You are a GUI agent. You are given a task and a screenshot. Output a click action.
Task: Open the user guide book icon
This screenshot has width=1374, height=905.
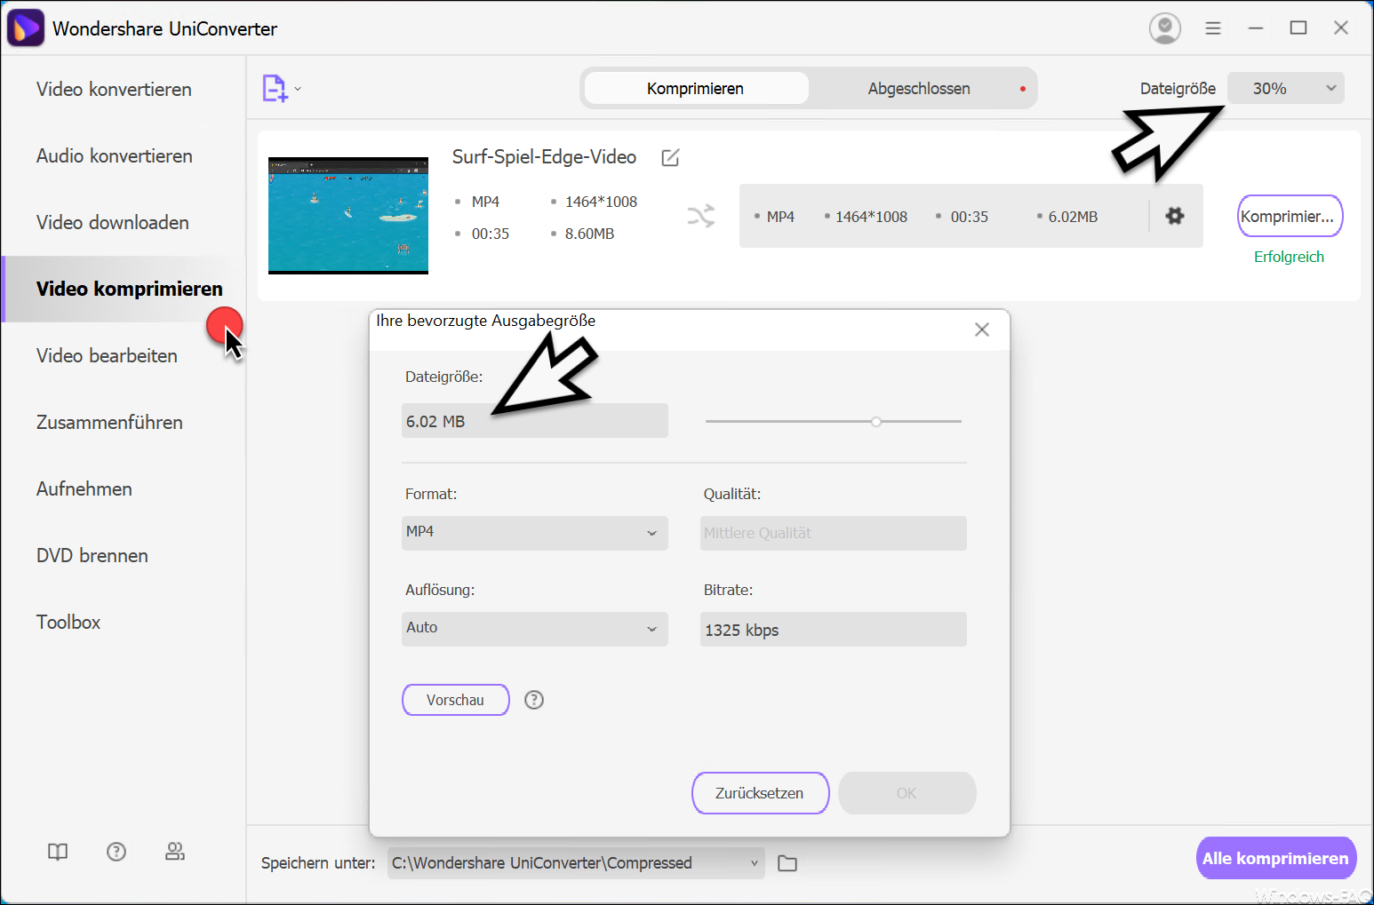coord(58,852)
